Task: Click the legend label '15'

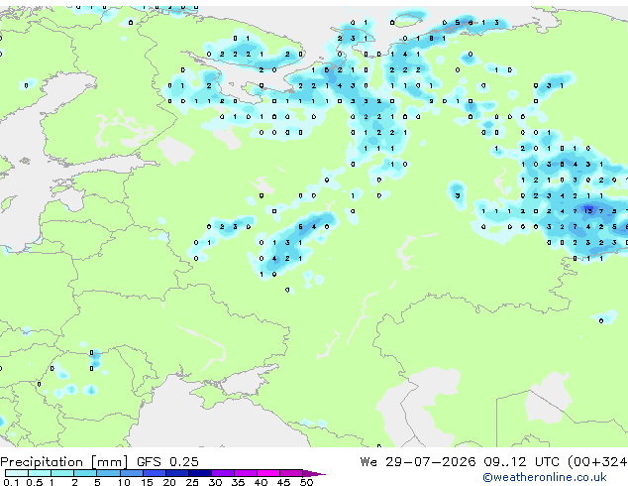Action: click(147, 482)
